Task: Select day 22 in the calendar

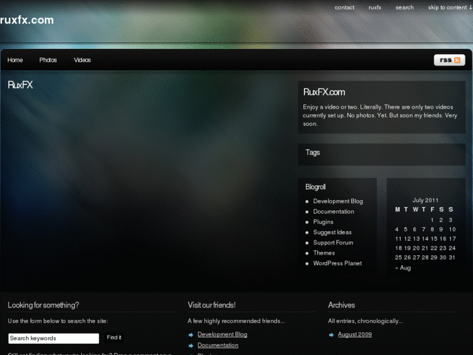Action: (434, 248)
